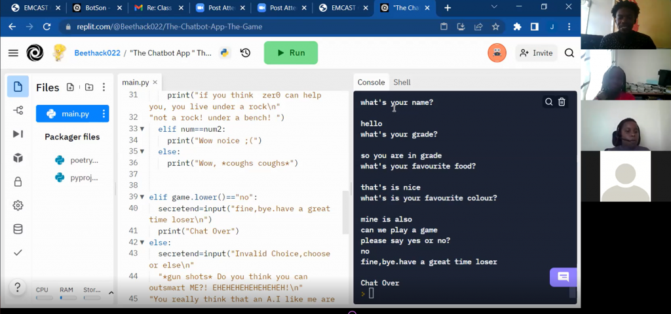Viewport: 671px width, 314px height.
Task: Open Beethack022 profile link
Action: (97, 53)
